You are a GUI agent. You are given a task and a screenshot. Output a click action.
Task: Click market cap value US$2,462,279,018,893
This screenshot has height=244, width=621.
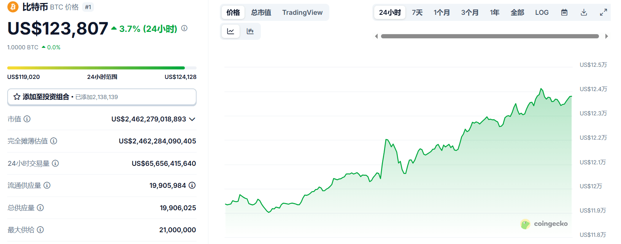pyautogui.click(x=149, y=119)
